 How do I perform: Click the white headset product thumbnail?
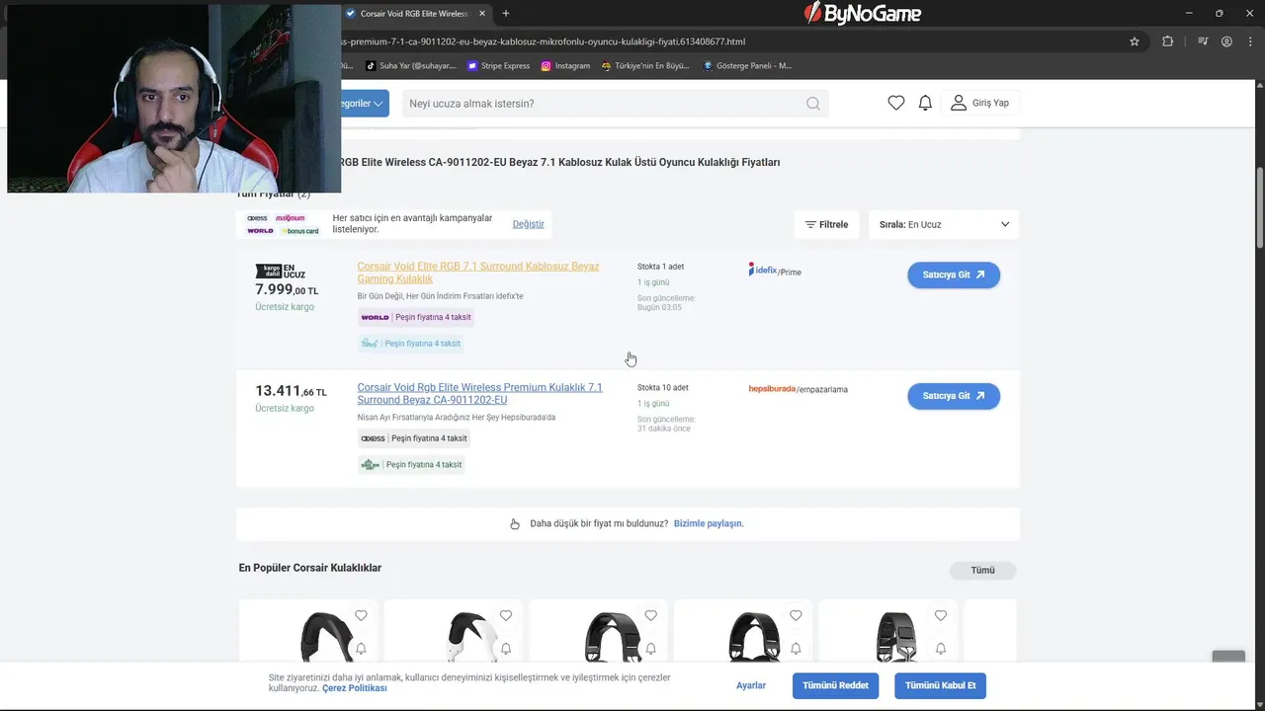pos(472,637)
